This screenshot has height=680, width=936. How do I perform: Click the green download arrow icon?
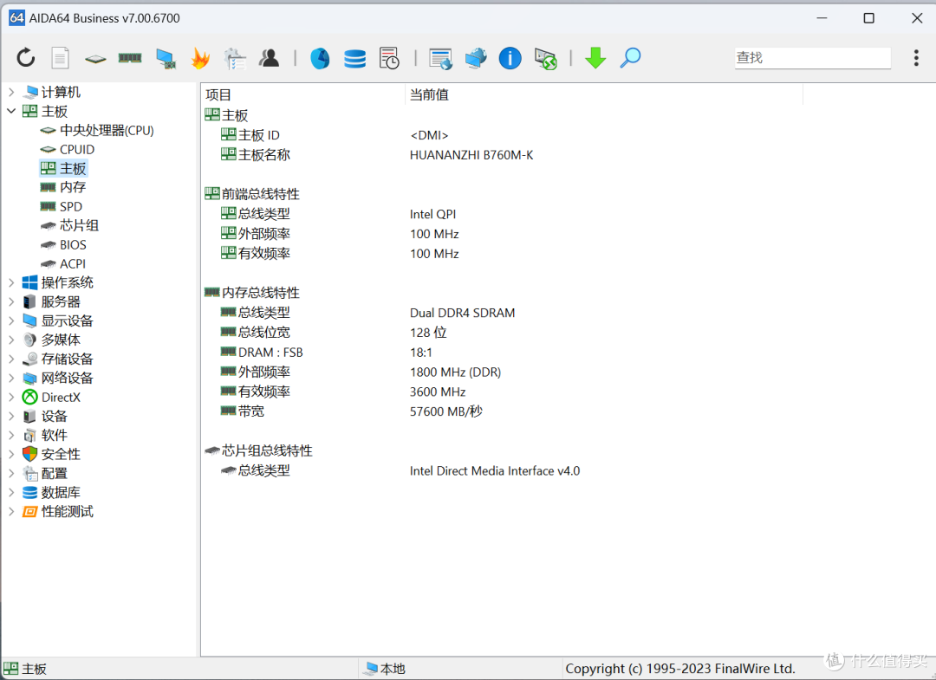[595, 58]
